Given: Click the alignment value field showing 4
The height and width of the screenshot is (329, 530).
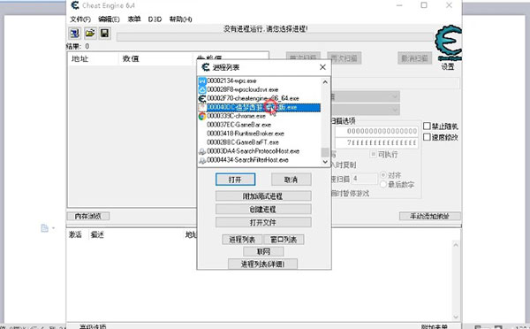Looking at the screenshot, I should click(x=364, y=179).
